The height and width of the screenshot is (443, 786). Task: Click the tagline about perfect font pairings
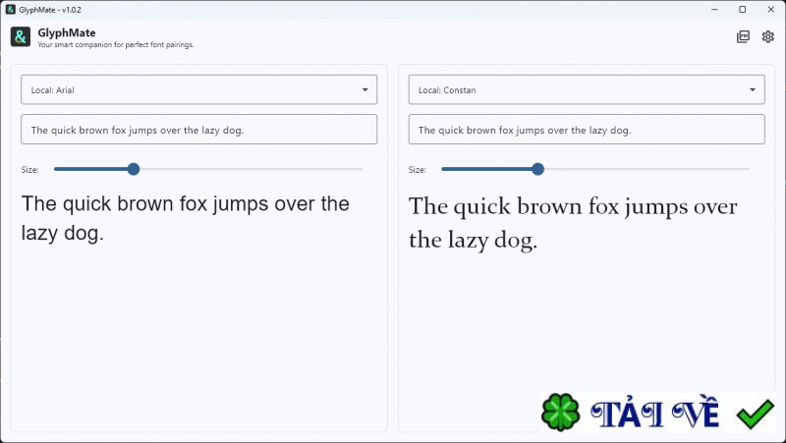[116, 44]
